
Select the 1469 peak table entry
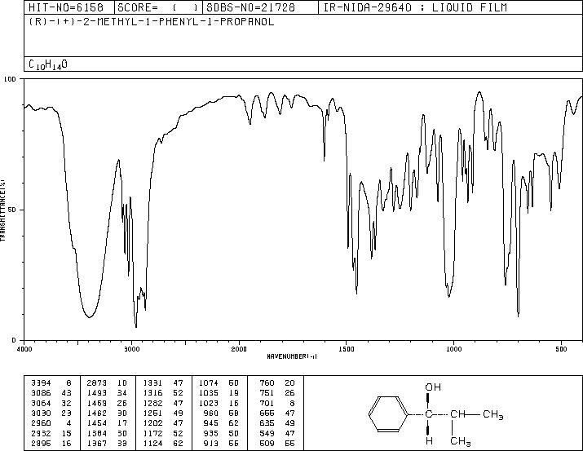pyautogui.click(x=107, y=403)
